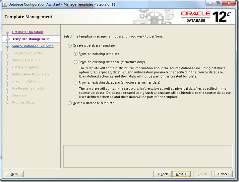
Task: Click the Storage Locations step label
Action: pos(26,60)
